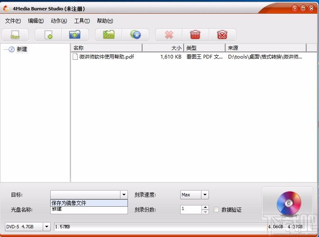This screenshot has width=319, height=237.
Task: Click the D:\tools\桌面 source path cell
Action: point(265,56)
